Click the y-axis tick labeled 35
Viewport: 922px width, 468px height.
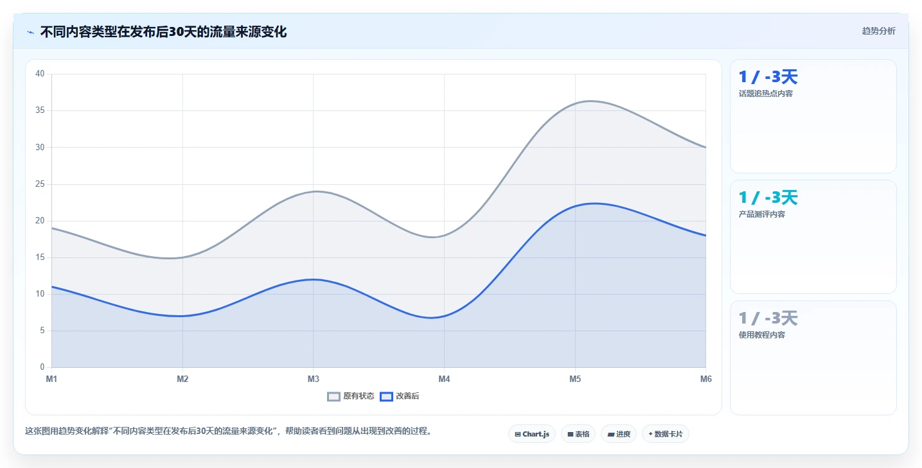(40, 110)
